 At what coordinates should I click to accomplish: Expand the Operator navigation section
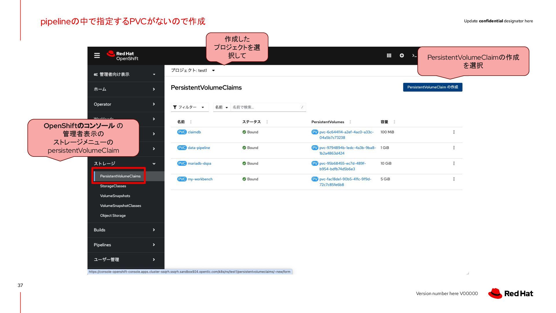(126, 104)
